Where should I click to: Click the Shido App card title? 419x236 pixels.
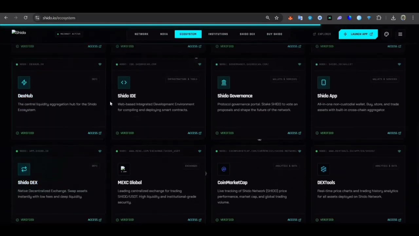(327, 96)
